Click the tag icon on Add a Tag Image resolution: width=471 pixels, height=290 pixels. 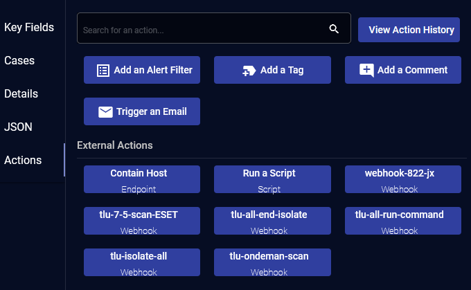click(249, 70)
